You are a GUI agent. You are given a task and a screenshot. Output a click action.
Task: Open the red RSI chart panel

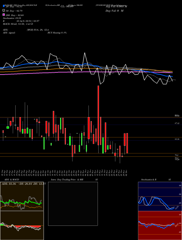160,225
